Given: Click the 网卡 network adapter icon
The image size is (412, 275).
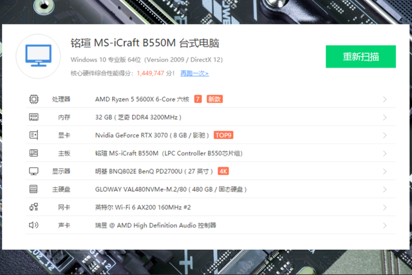Looking at the screenshot, I should pos(33,207).
